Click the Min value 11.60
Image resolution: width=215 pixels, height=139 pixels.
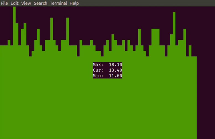pyautogui.click(x=115, y=76)
